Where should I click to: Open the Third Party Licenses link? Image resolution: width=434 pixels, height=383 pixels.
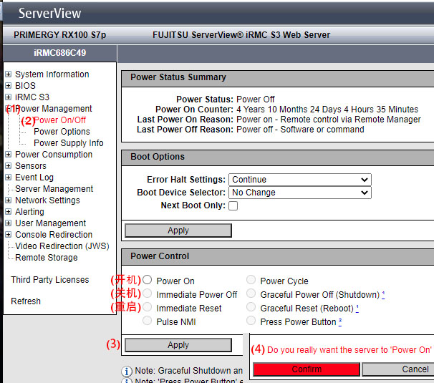coord(50,279)
